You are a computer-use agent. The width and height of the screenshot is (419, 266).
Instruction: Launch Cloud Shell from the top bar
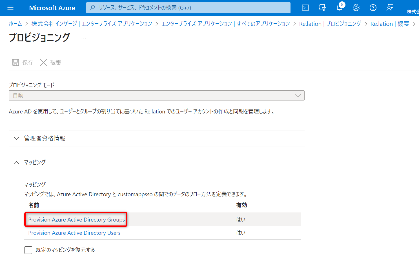coord(305,8)
